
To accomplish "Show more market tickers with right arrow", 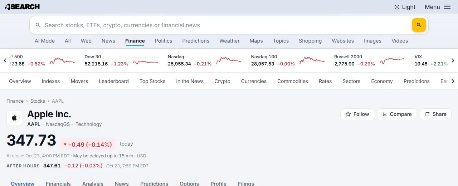I will 453,60.
